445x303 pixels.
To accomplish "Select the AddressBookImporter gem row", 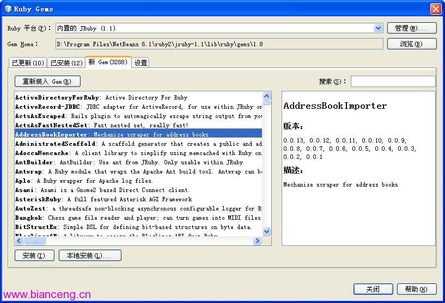I will (x=138, y=134).
